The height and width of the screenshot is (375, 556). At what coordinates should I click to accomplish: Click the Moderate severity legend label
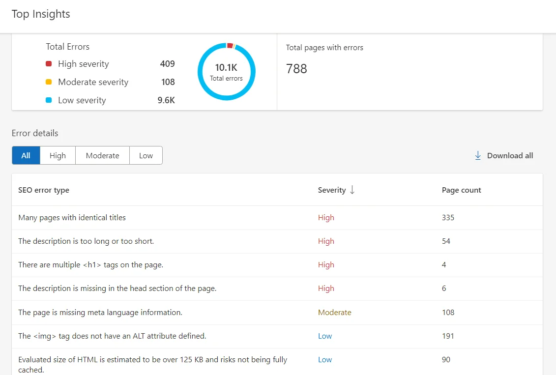tap(93, 82)
